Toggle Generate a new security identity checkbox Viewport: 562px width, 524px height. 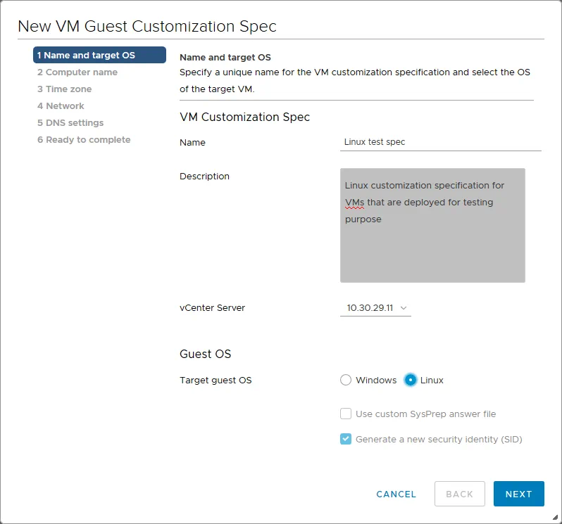coord(346,440)
